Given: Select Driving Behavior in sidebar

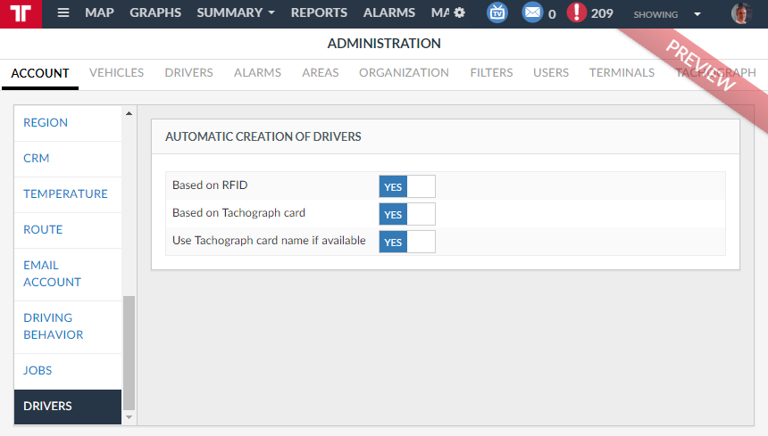Looking at the screenshot, I should (54, 326).
